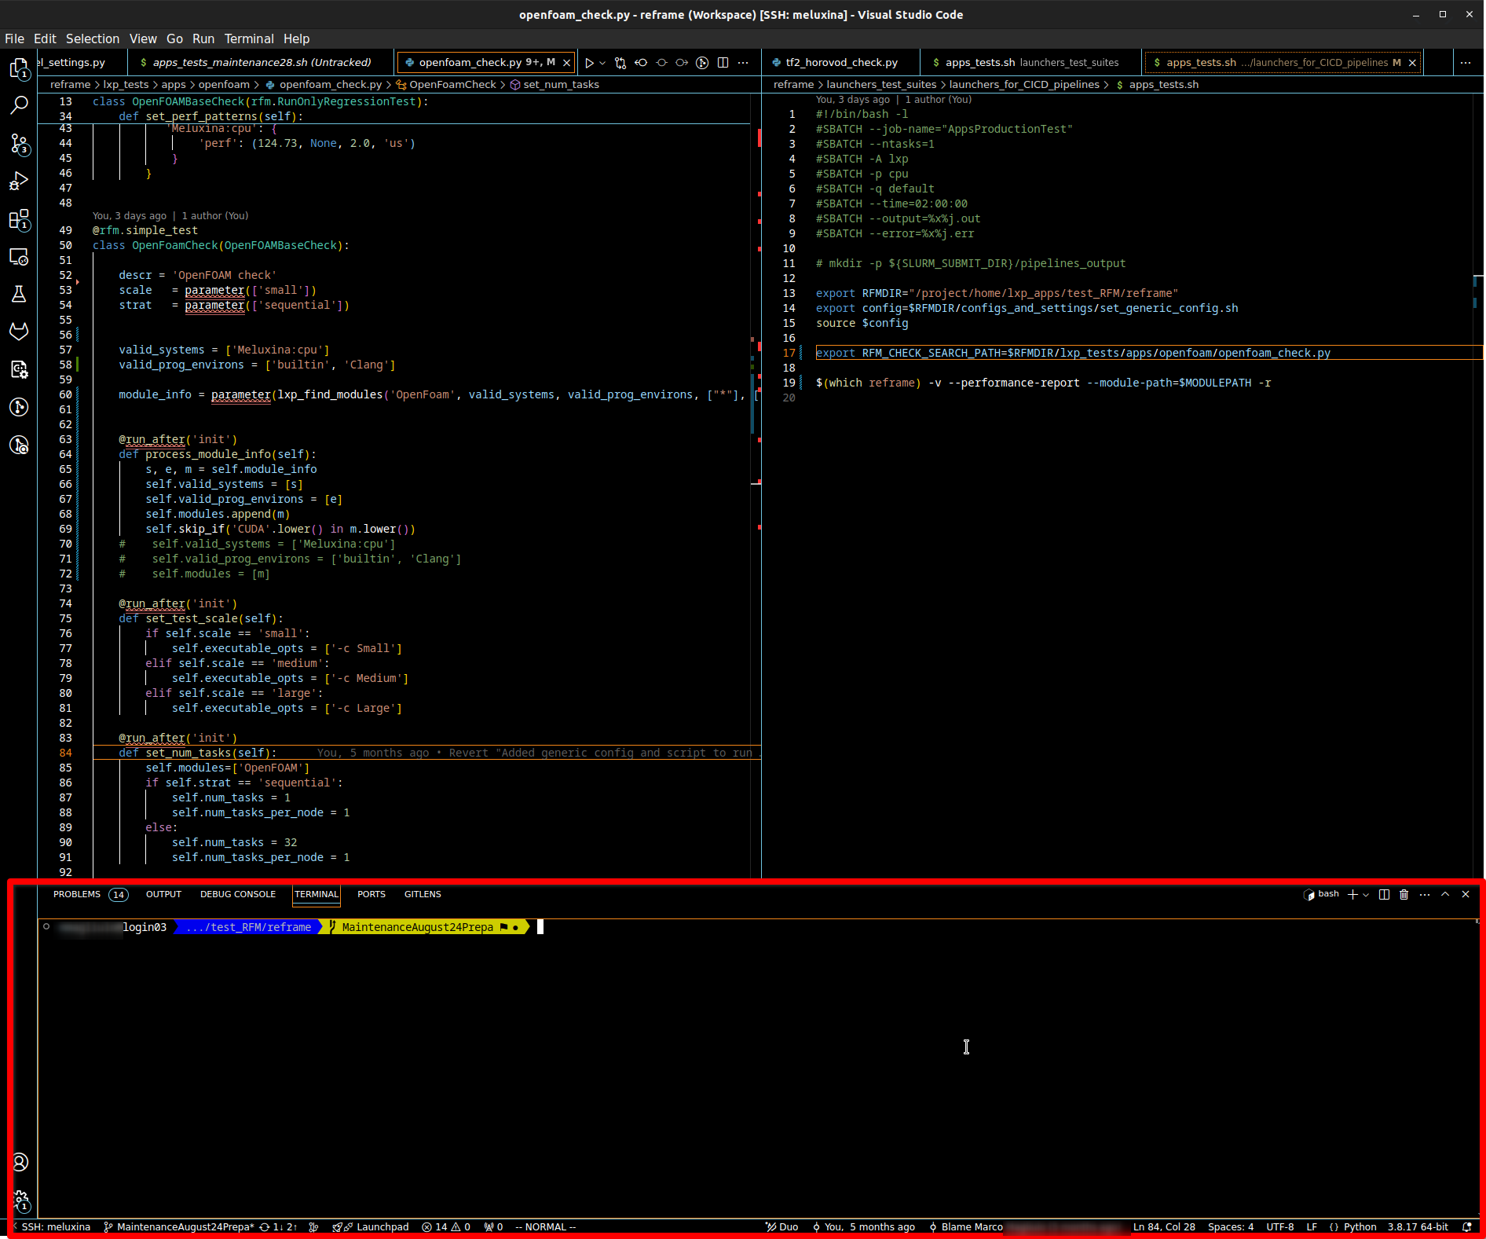This screenshot has width=1486, height=1239.
Task: Click the sync changes indicator in status bar
Action: [278, 1226]
